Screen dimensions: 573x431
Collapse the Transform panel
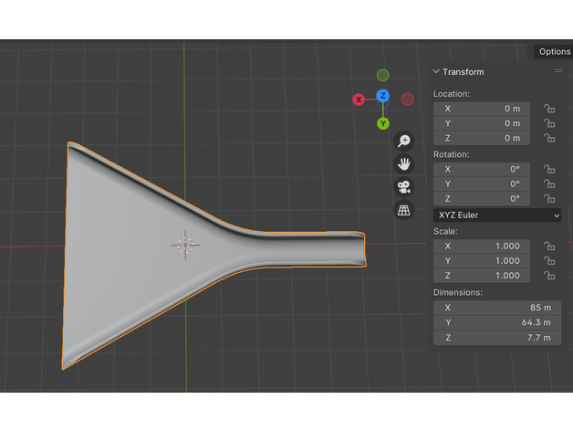[437, 71]
